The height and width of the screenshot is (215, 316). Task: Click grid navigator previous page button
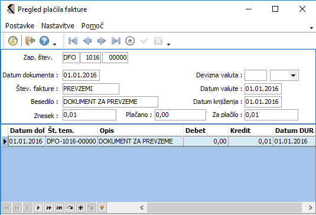click(17, 207)
